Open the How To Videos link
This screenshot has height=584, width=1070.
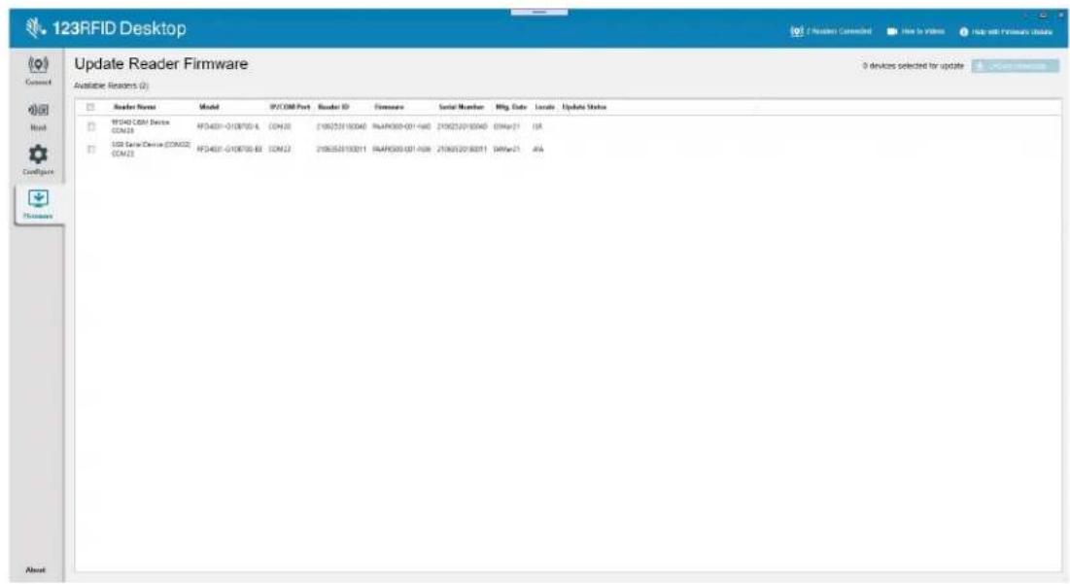922,31
